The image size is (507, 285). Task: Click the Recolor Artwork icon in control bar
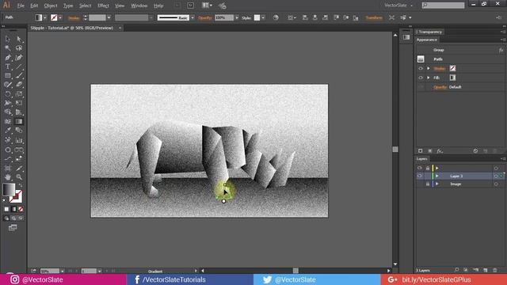pyautogui.click(x=276, y=17)
